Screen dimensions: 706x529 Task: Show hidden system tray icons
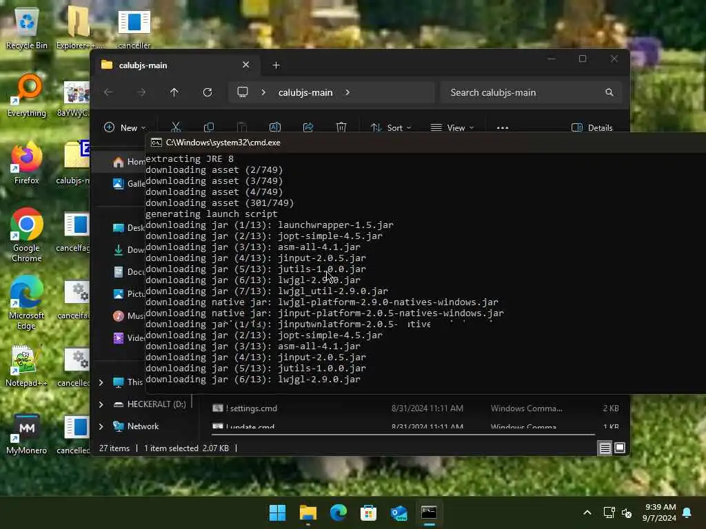pos(587,512)
